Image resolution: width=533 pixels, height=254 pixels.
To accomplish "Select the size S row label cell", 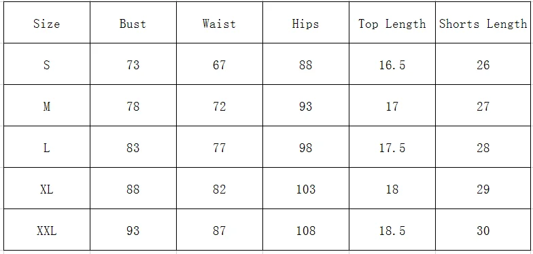I will point(47,64).
